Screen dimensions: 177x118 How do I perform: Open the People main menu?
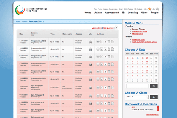click(155, 13)
